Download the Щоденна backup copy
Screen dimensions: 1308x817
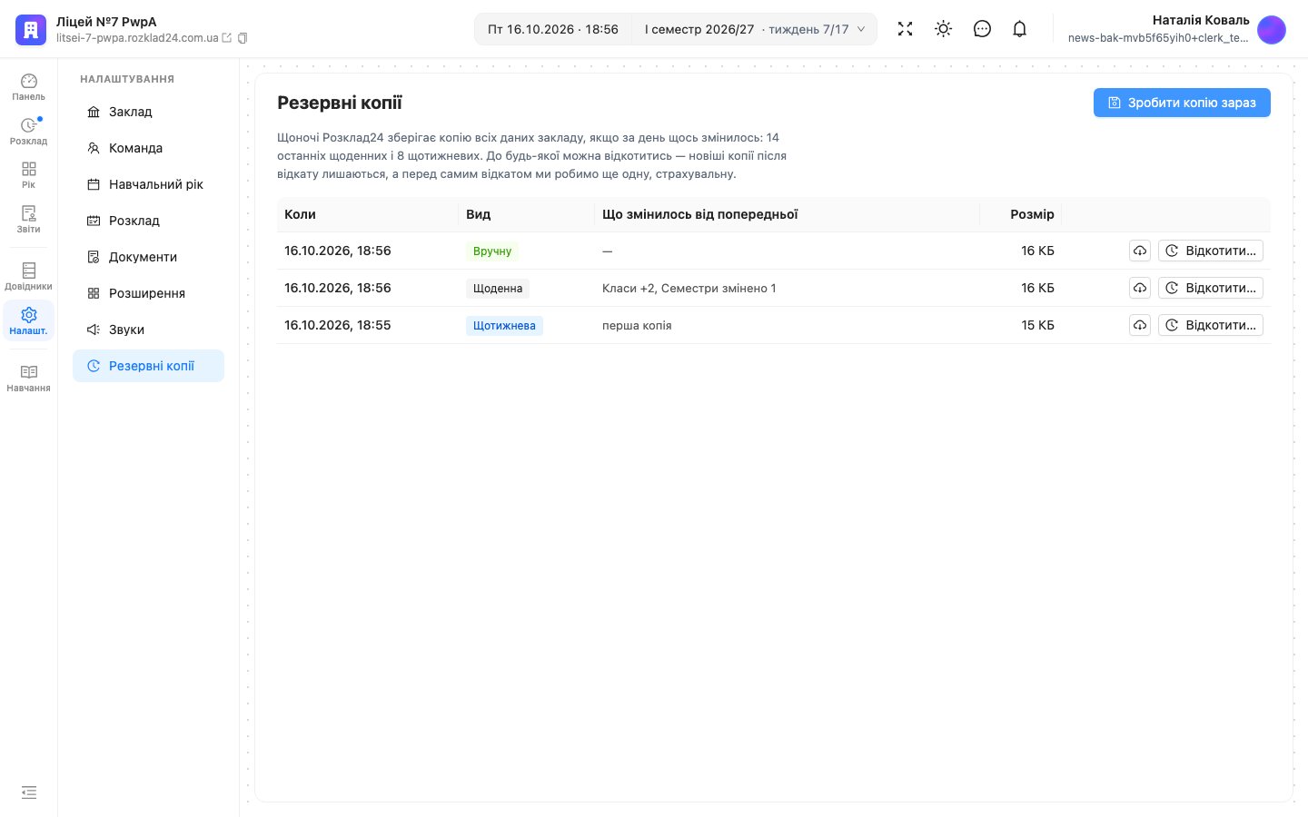click(x=1140, y=288)
